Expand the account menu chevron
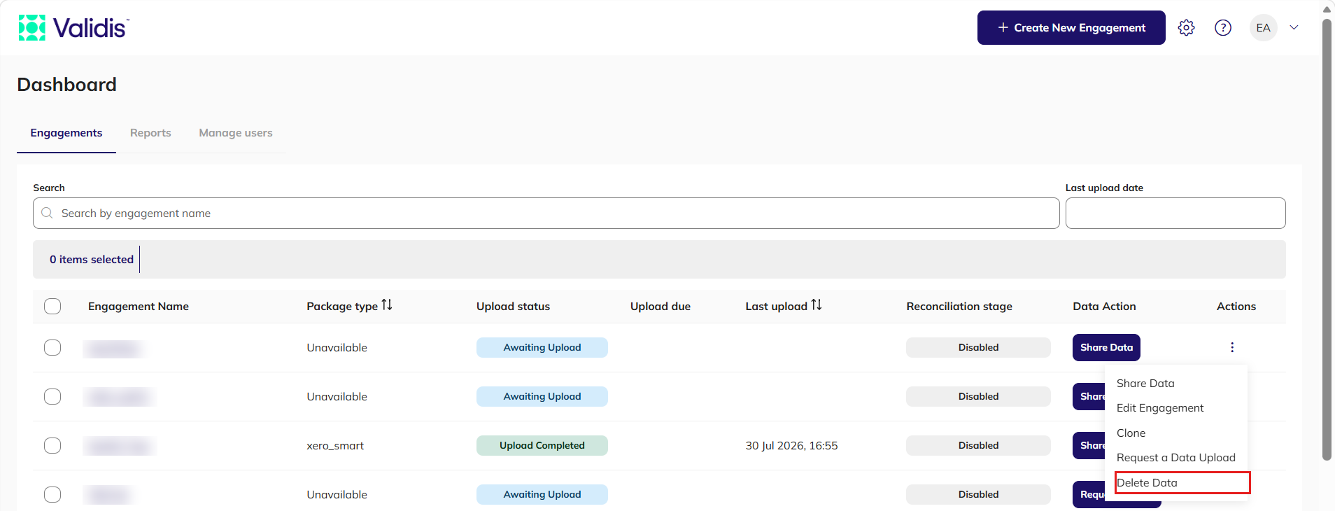 [x=1294, y=28]
